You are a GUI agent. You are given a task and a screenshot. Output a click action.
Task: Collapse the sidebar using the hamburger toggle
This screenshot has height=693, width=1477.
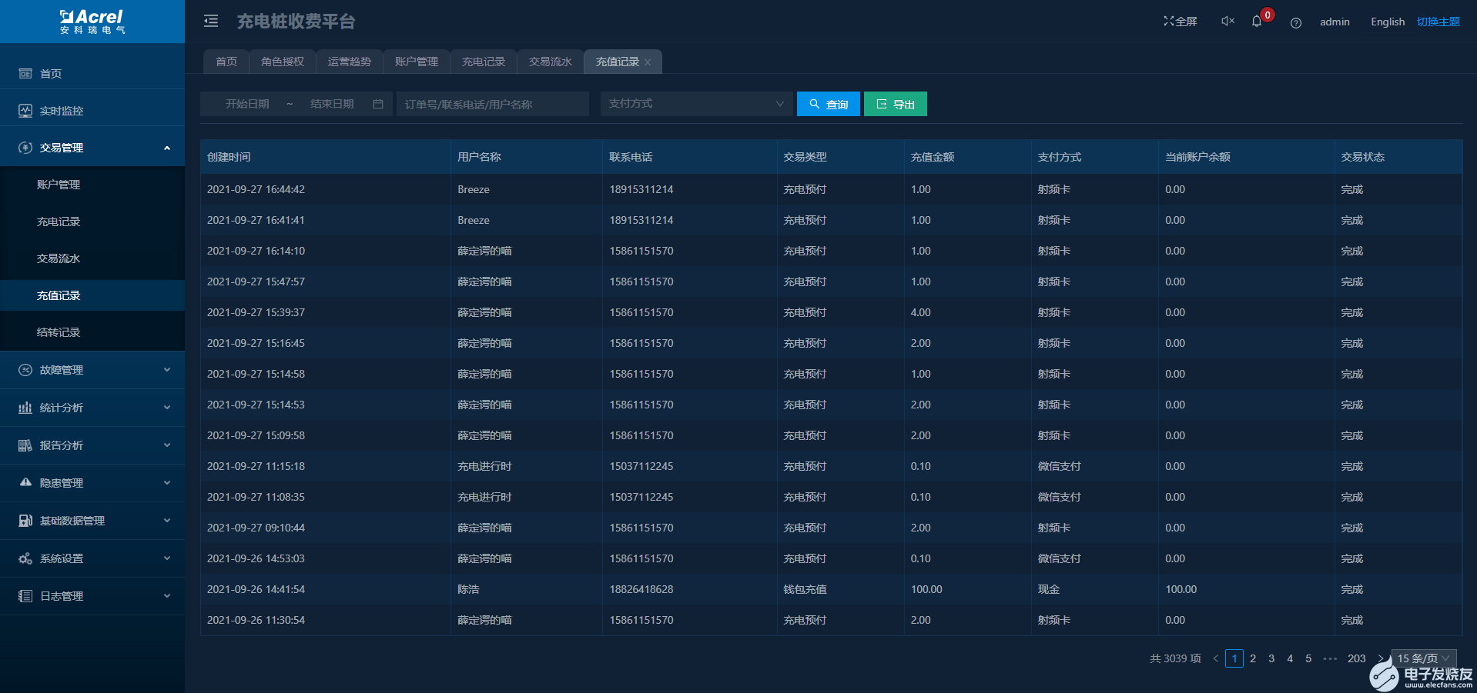pyautogui.click(x=210, y=22)
